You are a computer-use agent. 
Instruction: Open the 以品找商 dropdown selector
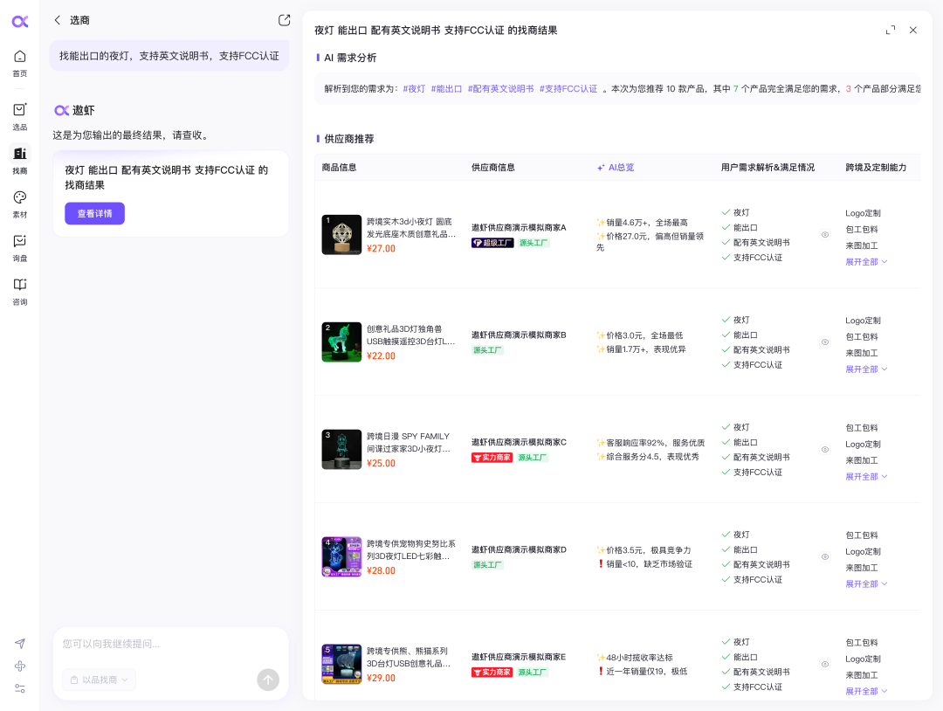pos(99,680)
